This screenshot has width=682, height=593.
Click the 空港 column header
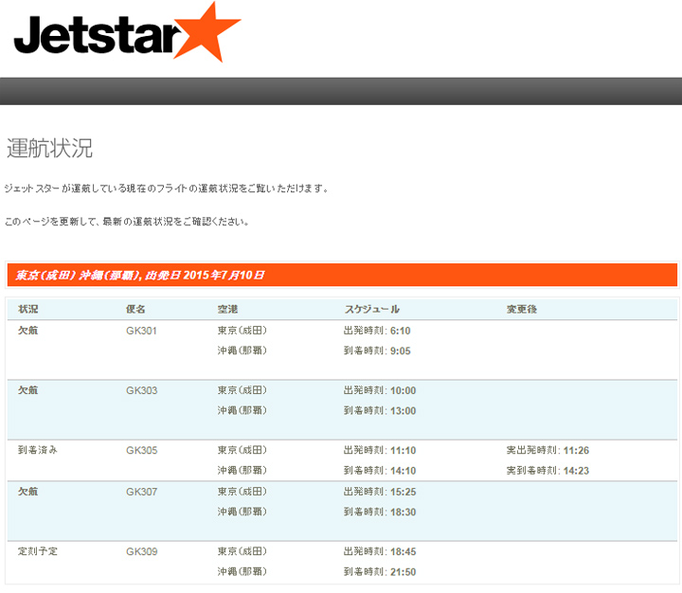pos(227,309)
